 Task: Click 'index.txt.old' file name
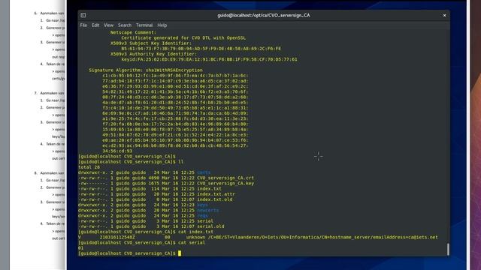[x=215, y=199]
